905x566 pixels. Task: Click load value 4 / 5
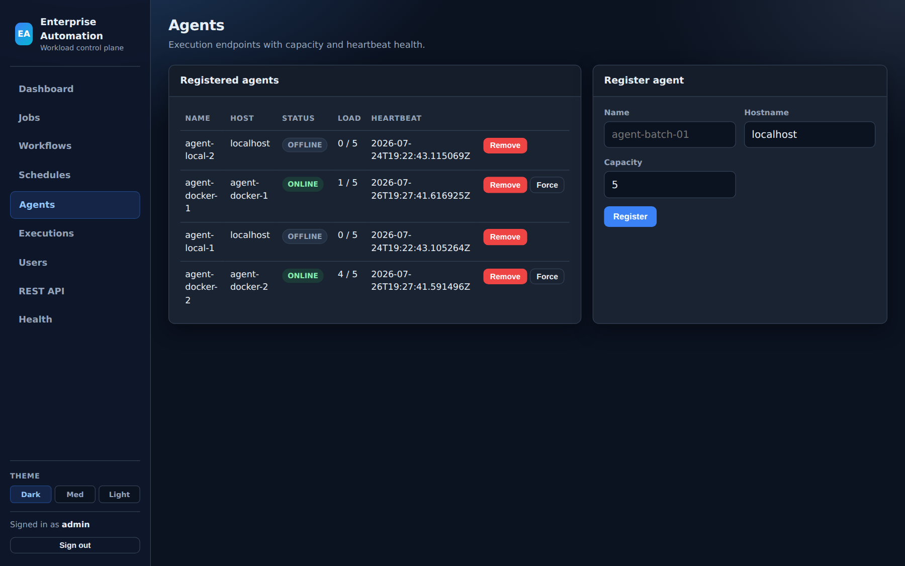tap(347, 274)
